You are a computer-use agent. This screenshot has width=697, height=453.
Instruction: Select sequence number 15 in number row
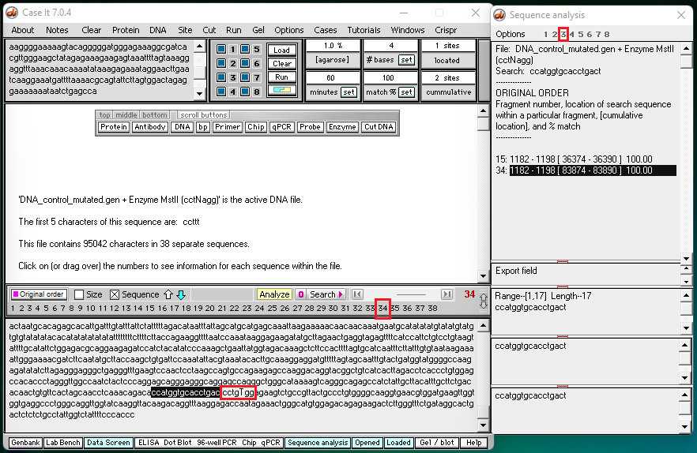coord(150,309)
